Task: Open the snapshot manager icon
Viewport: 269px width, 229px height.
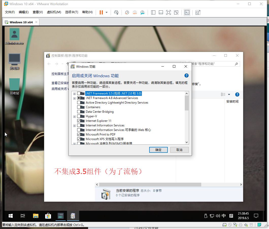Action: point(142,12)
